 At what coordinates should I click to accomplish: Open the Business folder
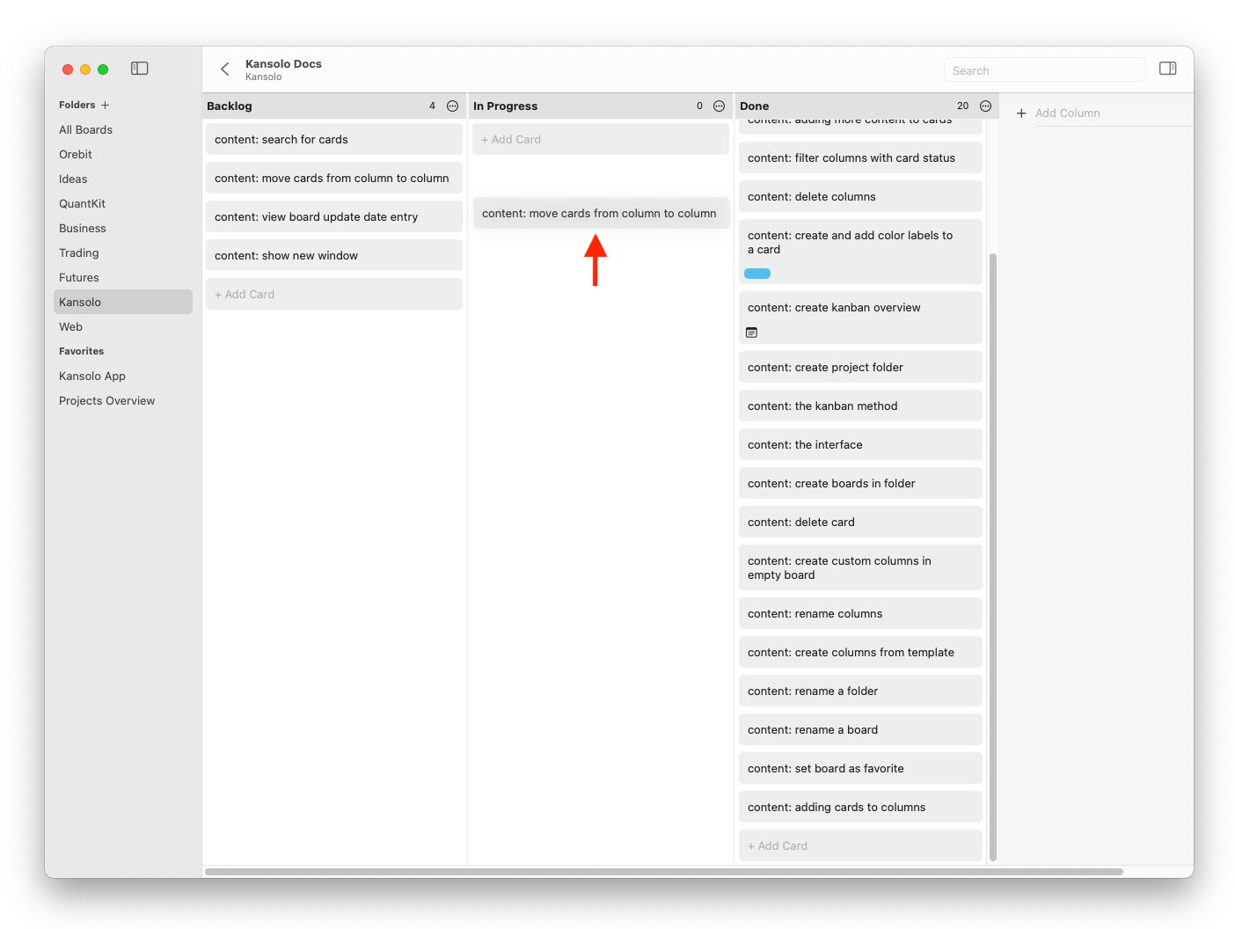pos(123,228)
